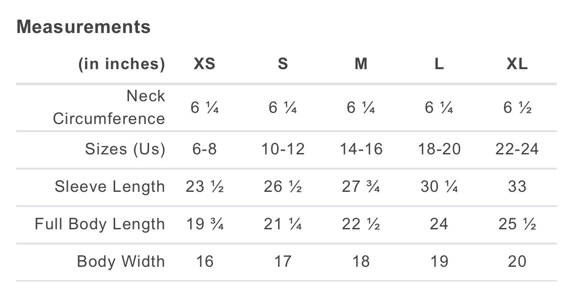Select the XS column header
Screen dimensions: 573x290
tap(204, 64)
